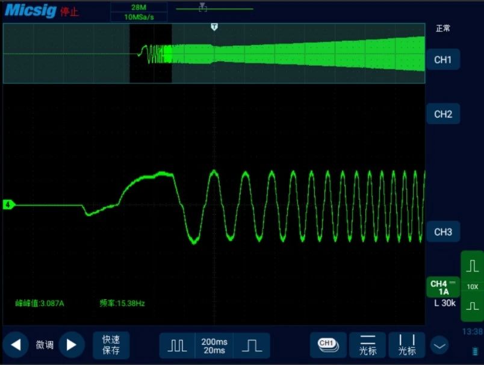Select the CH4 ground level marker
Image resolution: width=484 pixels, height=365 pixels.
click(x=8, y=204)
